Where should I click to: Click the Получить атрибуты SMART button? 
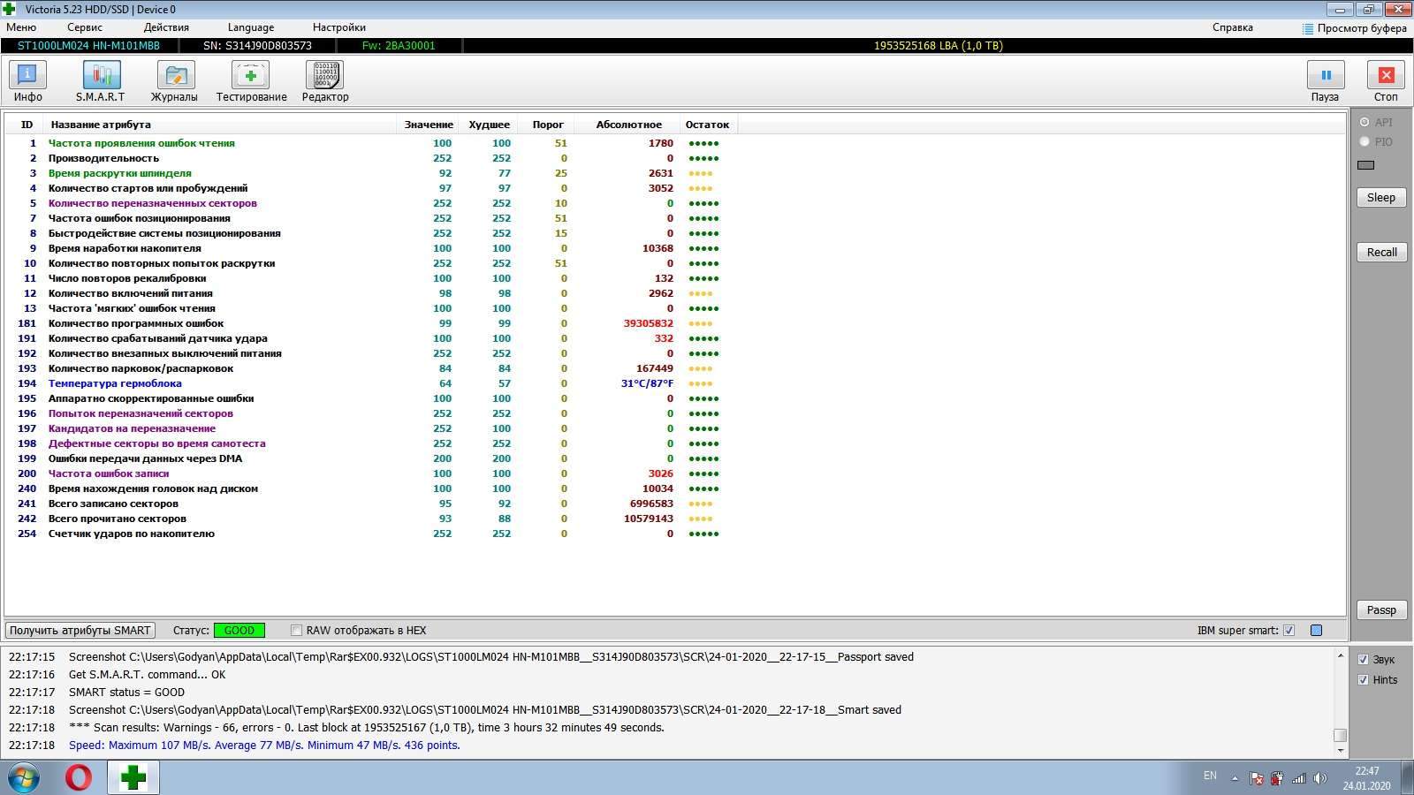(x=80, y=631)
